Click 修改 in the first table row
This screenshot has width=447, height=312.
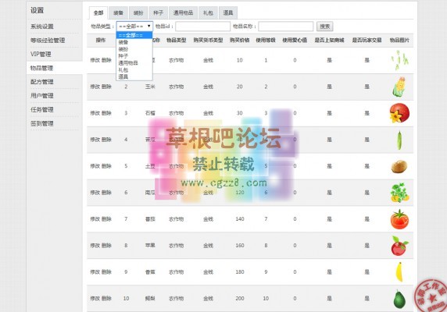[95, 60]
